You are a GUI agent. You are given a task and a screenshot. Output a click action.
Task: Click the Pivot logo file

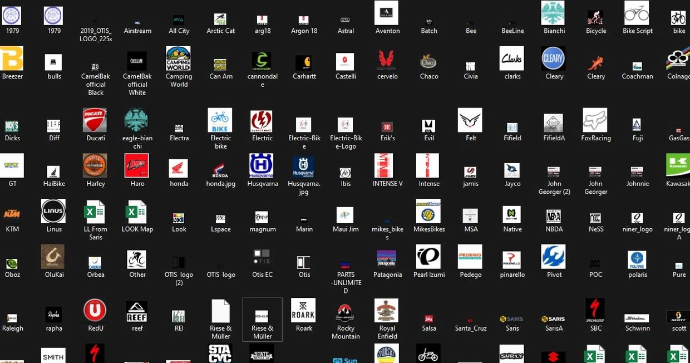click(x=554, y=257)
